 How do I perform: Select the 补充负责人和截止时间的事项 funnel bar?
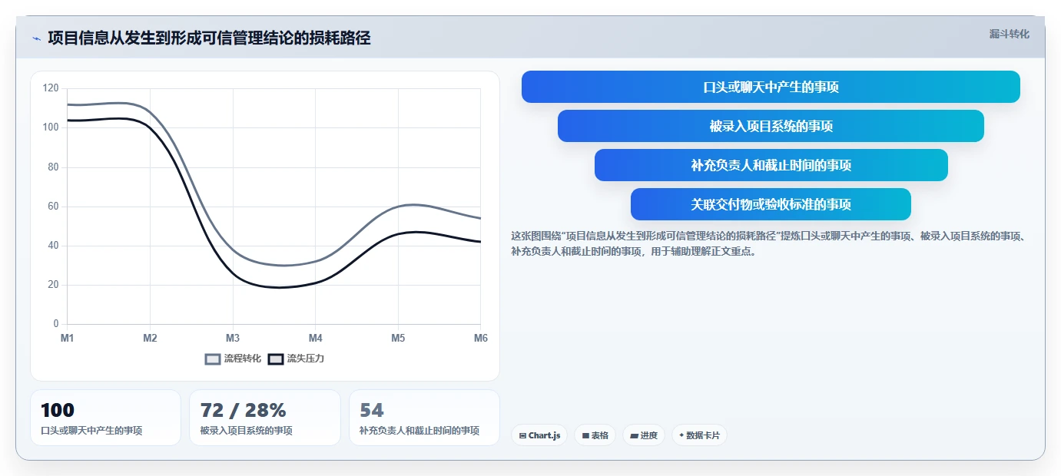(771, 165)
